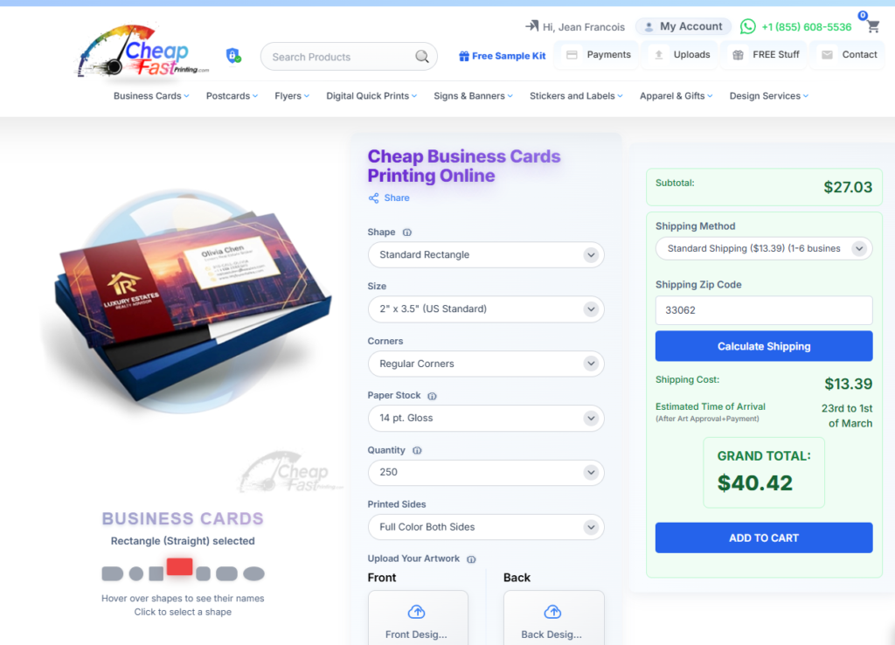
Task: Click the Front Design upload cloud icon
Action: point(417,612)
